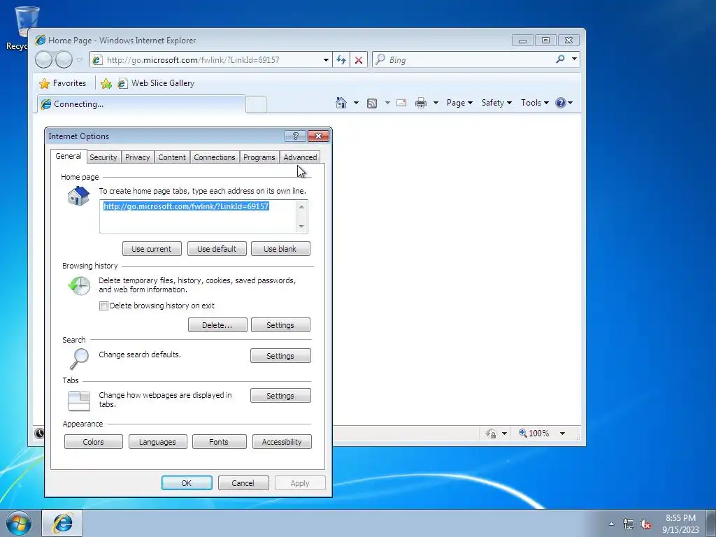Click the Languages appearance button

157,442
